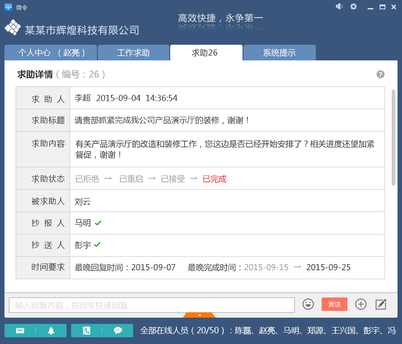The height and width of the screenshot is (344, 402).
Task: Switch to 工作求助 tab
Action: 133,53
